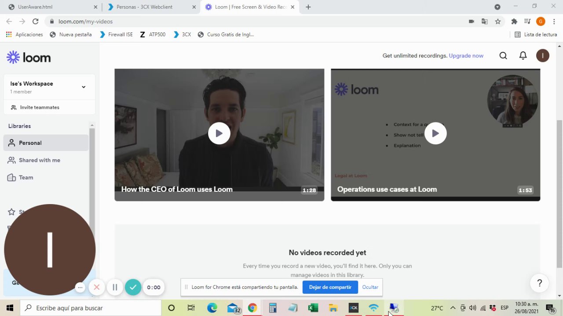Open Curso Gratis de Ingl... bookmark

[x=226, y=35]
